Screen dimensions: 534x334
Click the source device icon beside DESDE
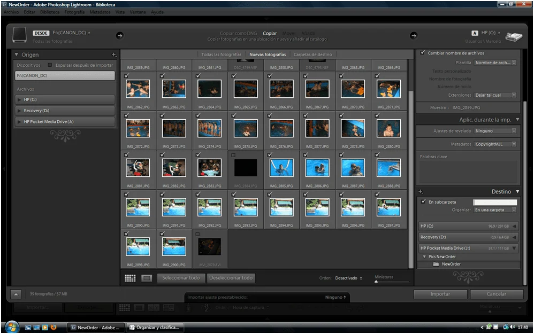(19, 35)
